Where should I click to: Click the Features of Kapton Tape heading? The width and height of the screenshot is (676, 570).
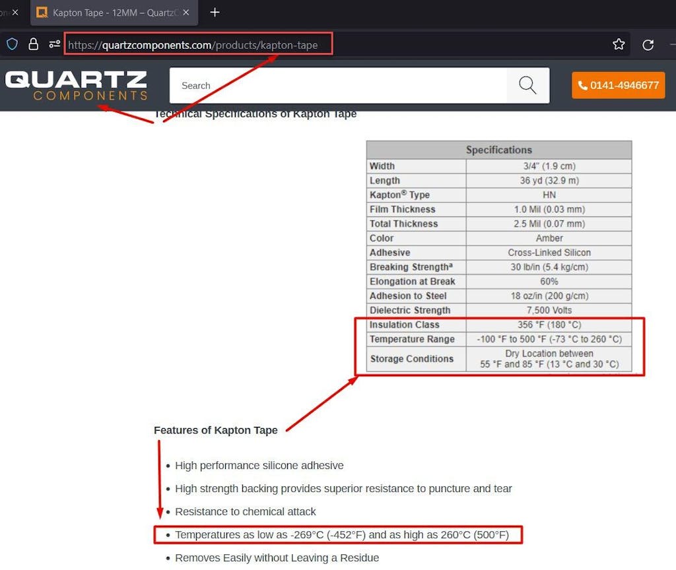pos(215,430)
